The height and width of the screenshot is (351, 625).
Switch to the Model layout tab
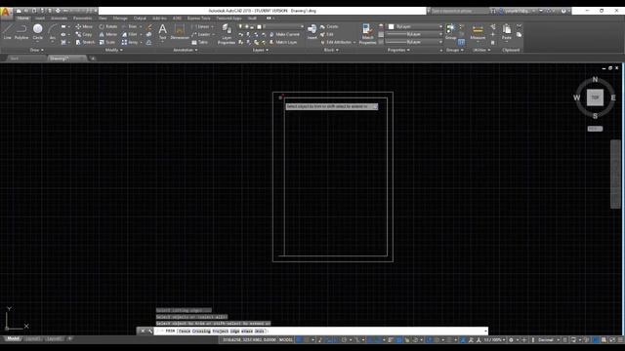pyautogui.click(x=13, y=339)
